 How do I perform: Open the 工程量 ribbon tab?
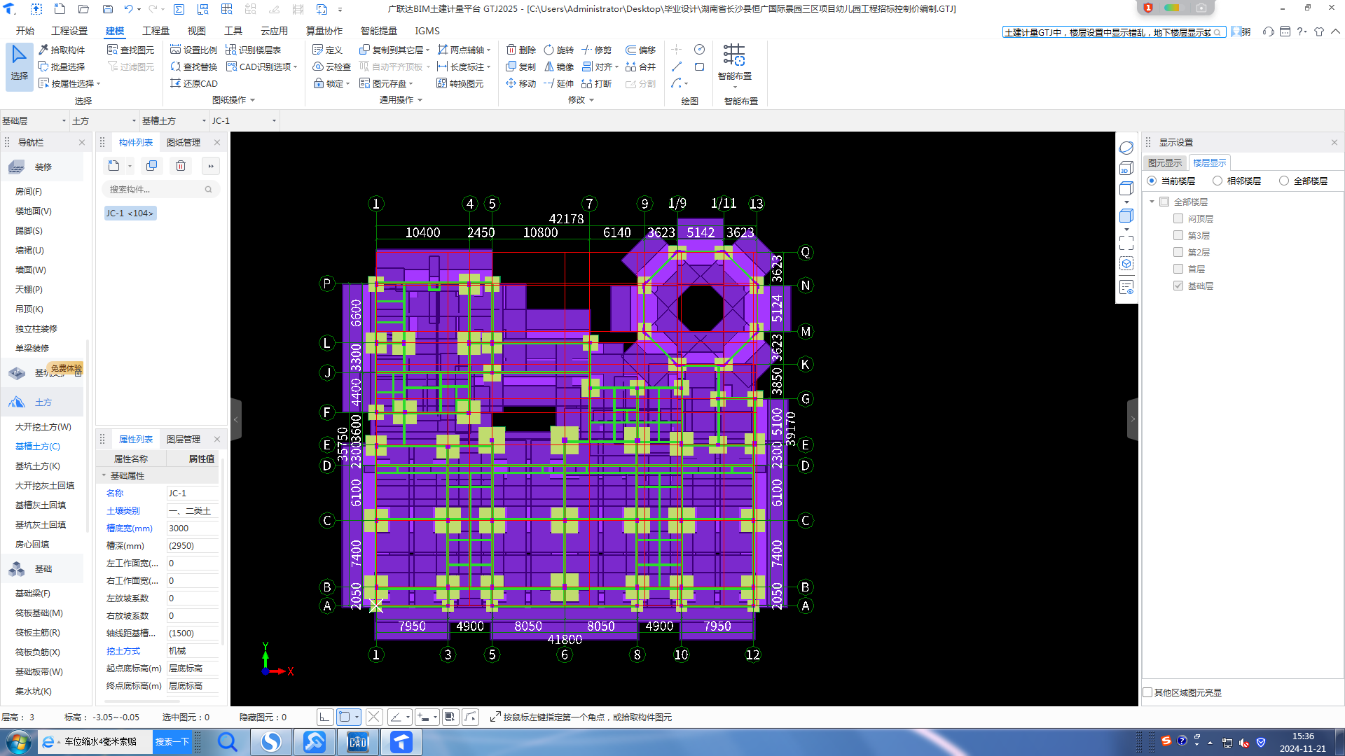156,31
